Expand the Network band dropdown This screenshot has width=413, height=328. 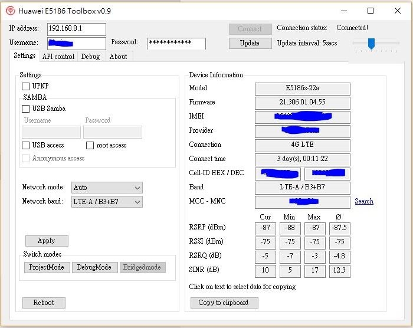[x=107, y=202]
